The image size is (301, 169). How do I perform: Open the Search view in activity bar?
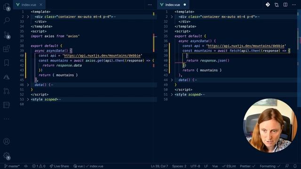click(x=7, y=20)
